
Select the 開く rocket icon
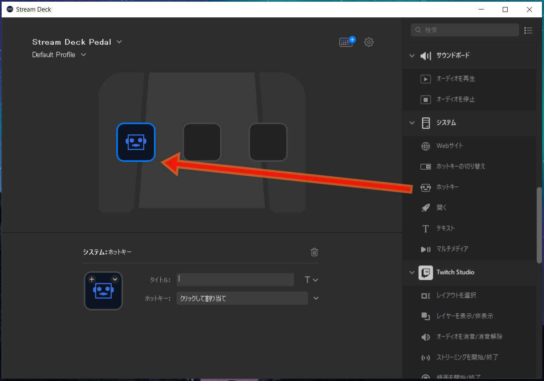(425, 208)
